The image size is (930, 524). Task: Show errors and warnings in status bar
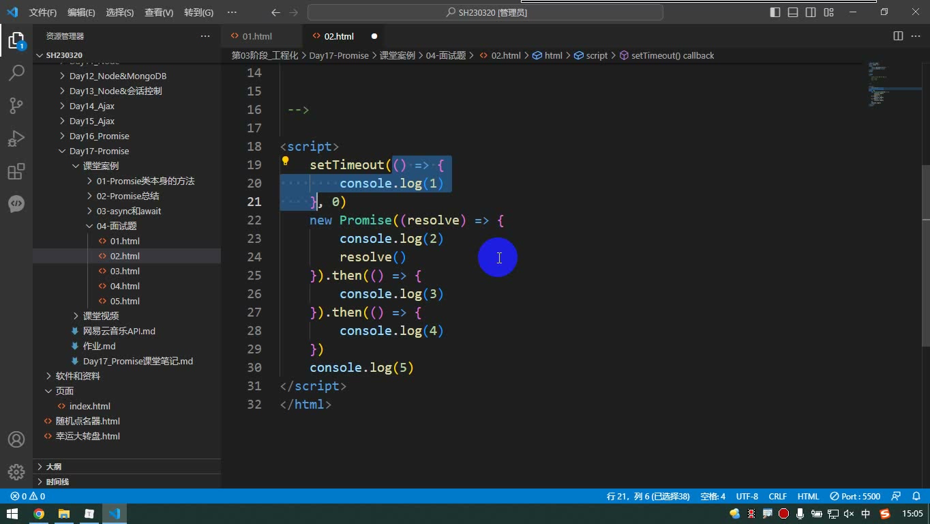[x=28, y=496]
